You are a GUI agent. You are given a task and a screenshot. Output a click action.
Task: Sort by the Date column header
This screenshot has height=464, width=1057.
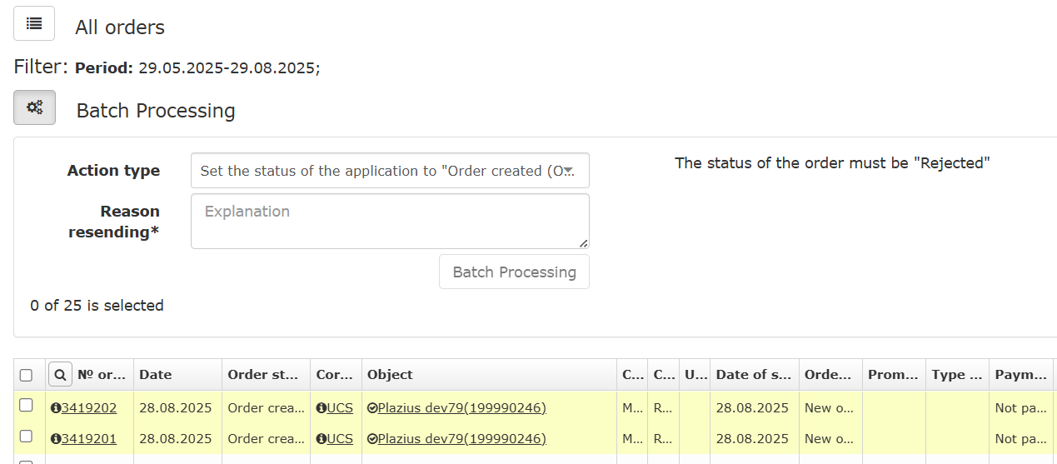tap(156, 375)
